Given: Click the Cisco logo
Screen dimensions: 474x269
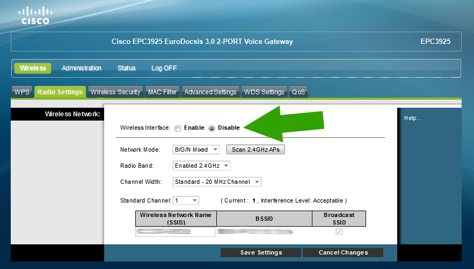Looking at the screenshot, I should pos(35,16).
